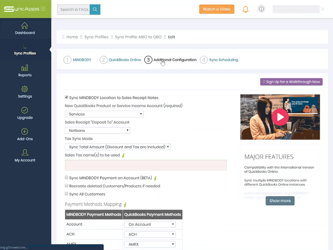Select step 3 Additional Configuration tab

point(170,60)
